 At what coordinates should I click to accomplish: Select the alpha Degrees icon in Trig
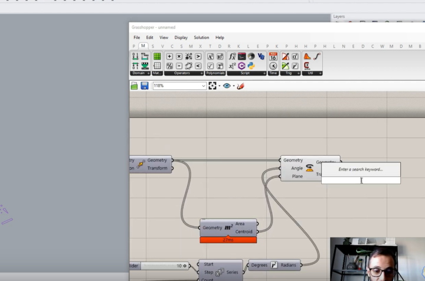[x=295, y=56]
